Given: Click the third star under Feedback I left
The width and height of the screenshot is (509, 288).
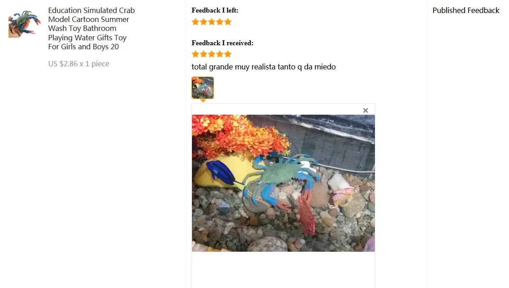Looking at the screenshot, I should [x=212, y=22].
